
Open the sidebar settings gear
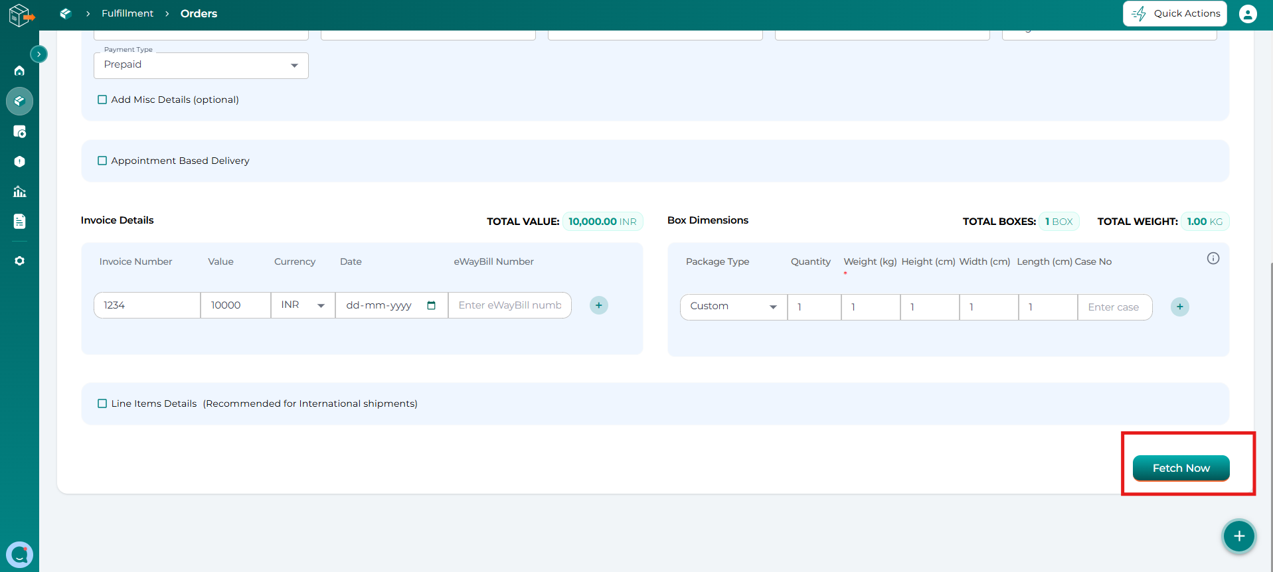click(x=19, y=261)
